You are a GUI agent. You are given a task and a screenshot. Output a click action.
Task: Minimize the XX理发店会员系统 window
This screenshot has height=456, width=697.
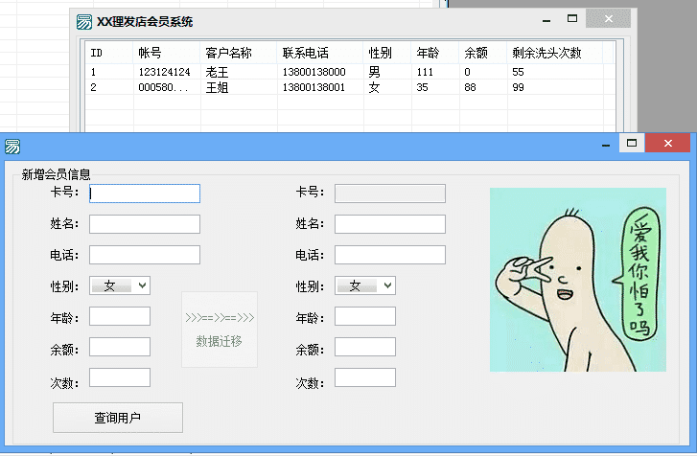pyautogui.click(x=546, y=19)
